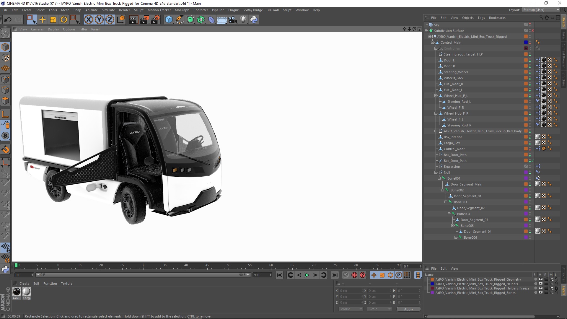Select the Rotate tool
Screen dimensions: 567x319
coord(64,20)
